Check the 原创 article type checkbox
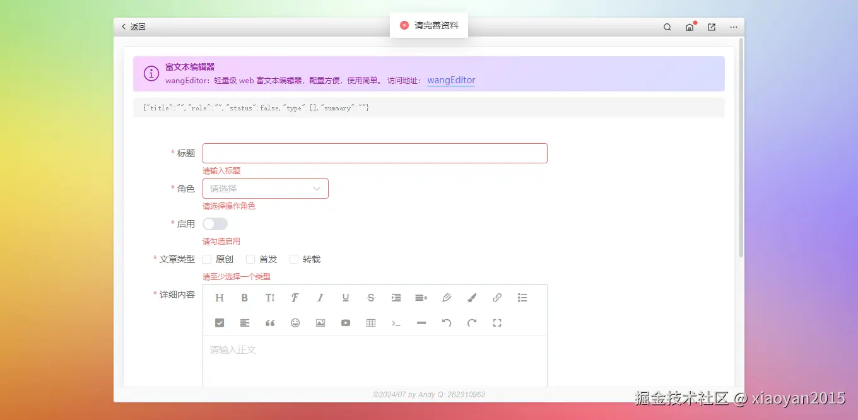The image size is (858, 420). coord(206,259)
